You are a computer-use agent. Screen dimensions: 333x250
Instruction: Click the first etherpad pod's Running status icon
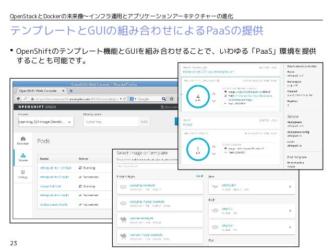80,168
